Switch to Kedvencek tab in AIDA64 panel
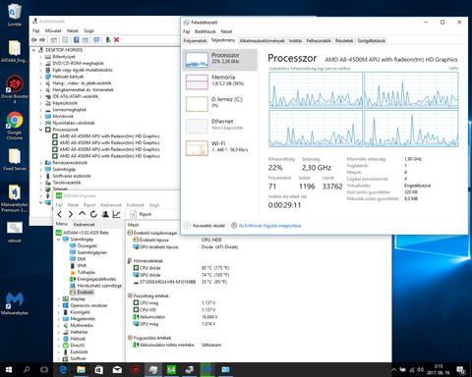This screenshot has height=377, width=472. tap(84, 224)
